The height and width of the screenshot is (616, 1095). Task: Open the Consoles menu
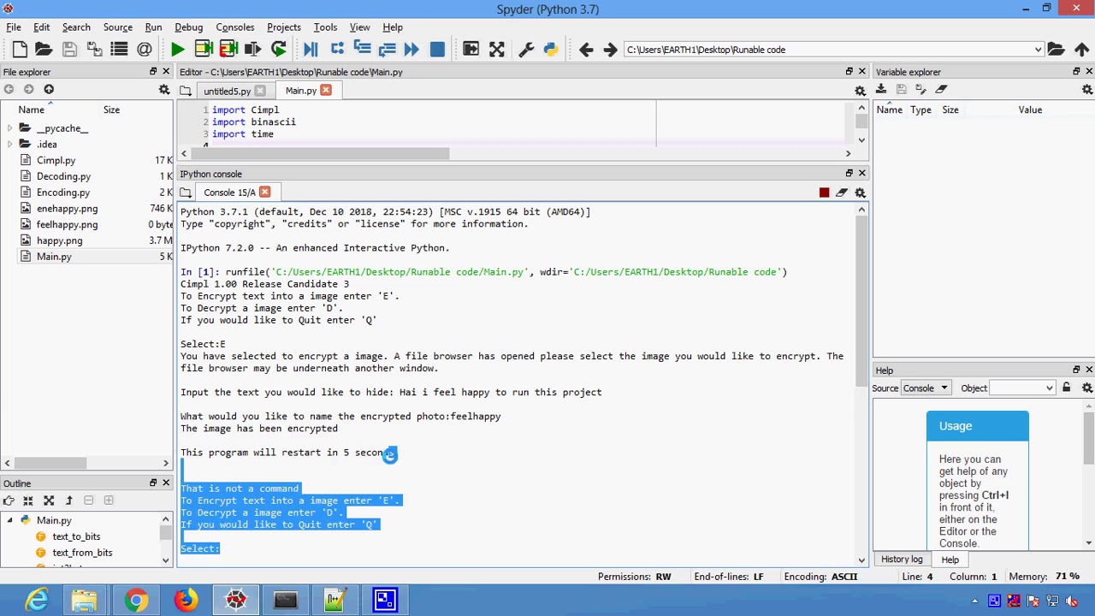[234, 27]
